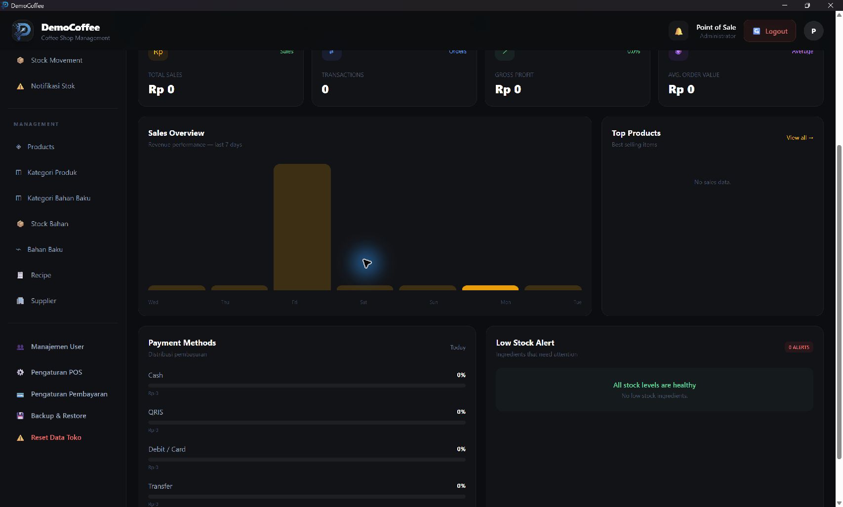Click the 0 ALERTS badge
843x507 pixels.
(799, 347)
